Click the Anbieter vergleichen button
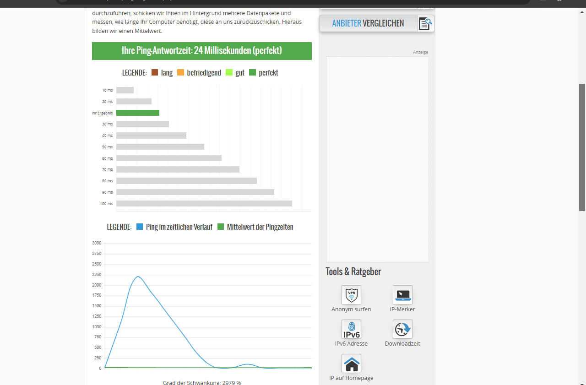 (x=377, y=23)
